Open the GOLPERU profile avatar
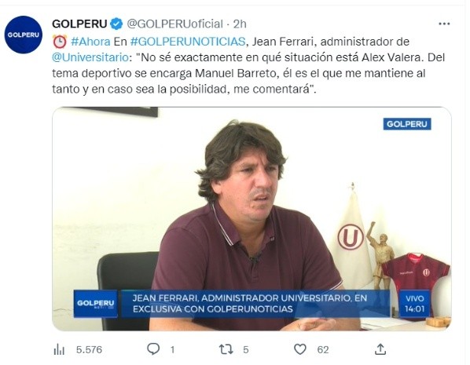The width and height of the screenshot is (470, 365). 24,35
